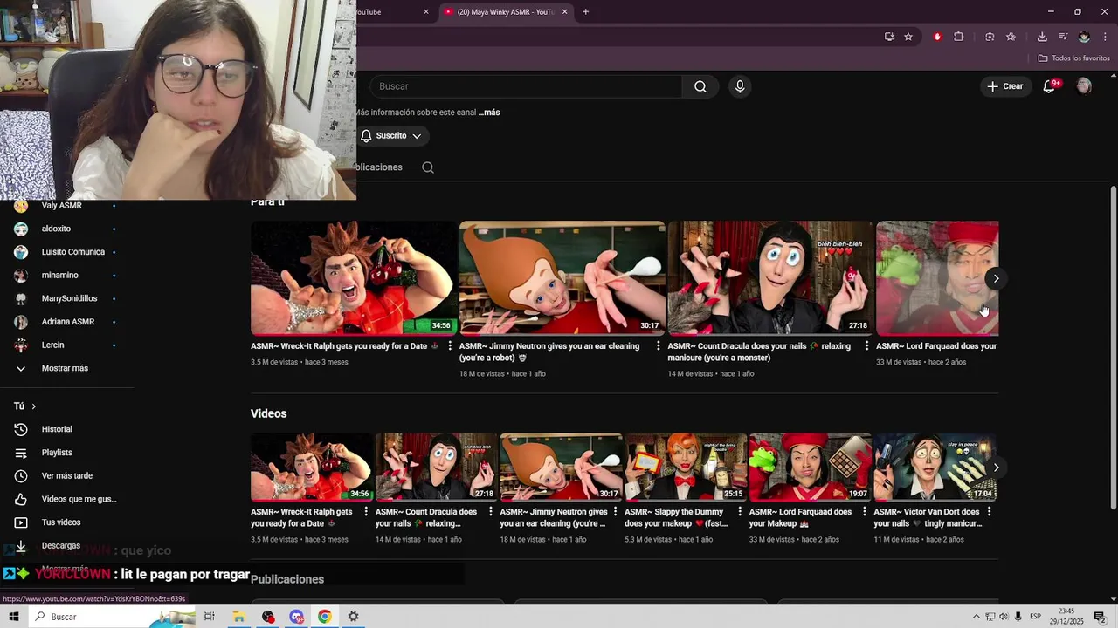Image resolution: width=1118 pixels, height=628 pixels.
Task: Open options for Slappy the Dummy video
Action: point(740,512)
